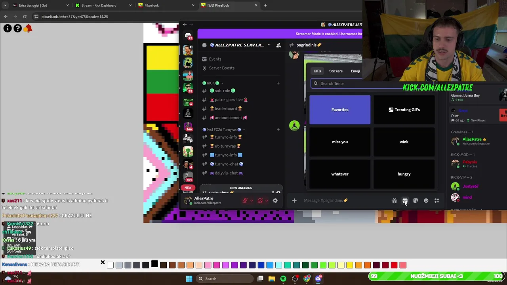Screen dimensions: 507x285
Task: Open the server icon with 33 badge
Action: coord(188,87)
